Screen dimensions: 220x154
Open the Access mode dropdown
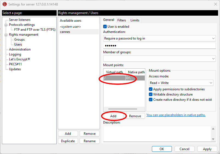(x=181, y=83)
